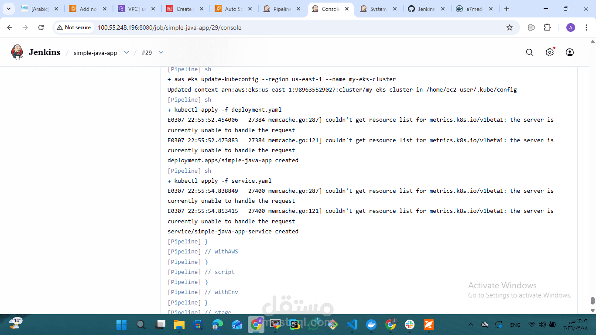This screenshot has width=596, height=335.
Task: Switch to the System tab
Action: [378, 9]
